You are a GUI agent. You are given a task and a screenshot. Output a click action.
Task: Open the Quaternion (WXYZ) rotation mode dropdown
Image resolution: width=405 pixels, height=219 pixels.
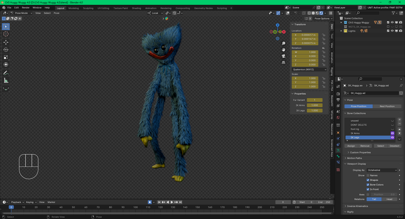coord(309,69)
